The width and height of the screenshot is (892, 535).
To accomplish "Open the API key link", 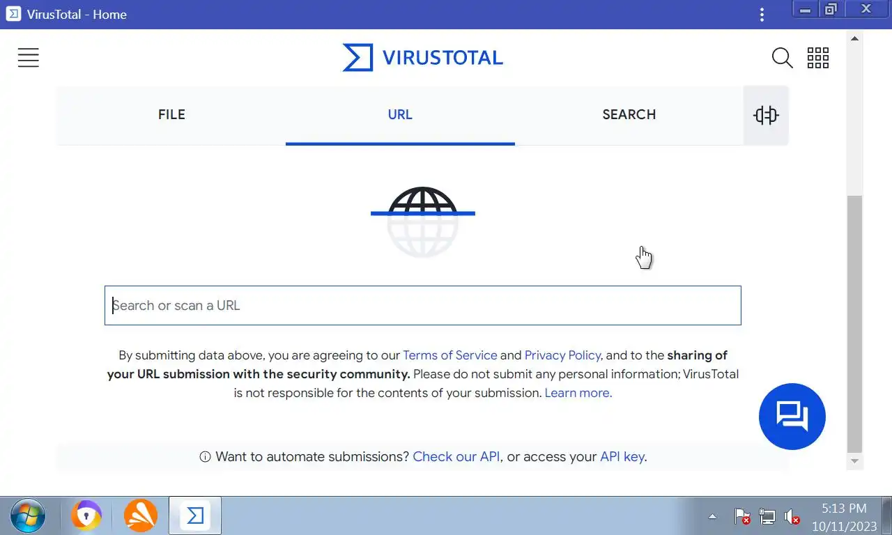I will [622, 457].
